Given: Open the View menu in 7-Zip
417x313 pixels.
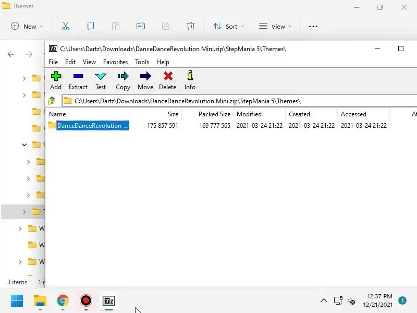Looking at the screenshot, I should coord(89,62).
